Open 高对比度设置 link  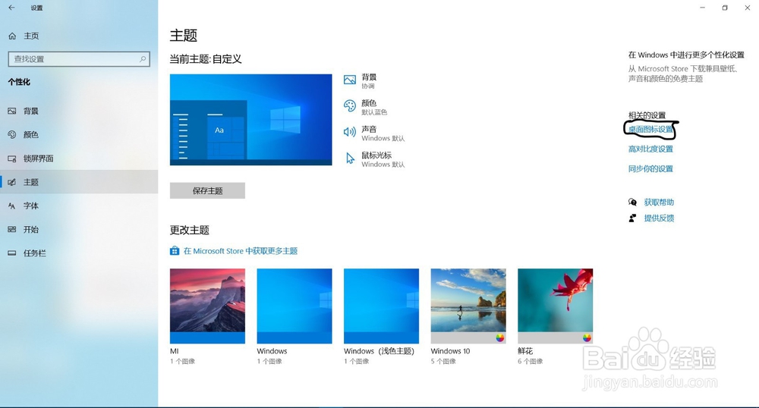pos(650,149)
